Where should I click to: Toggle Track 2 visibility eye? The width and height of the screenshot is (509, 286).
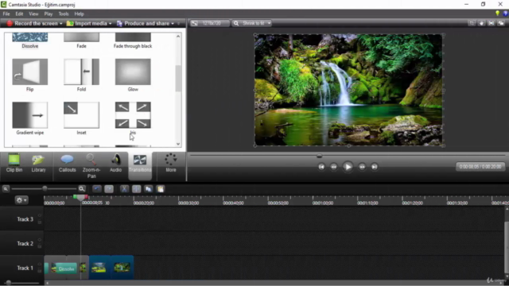point(40,240)
